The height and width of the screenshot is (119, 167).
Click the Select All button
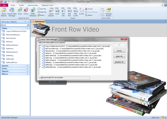(119, 56)
